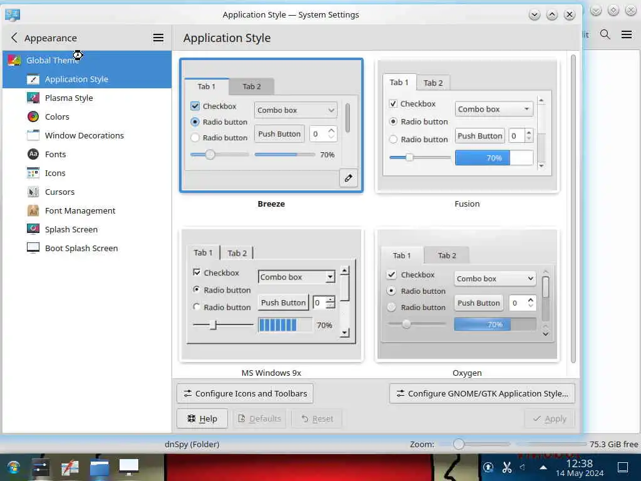Click the Font Management icon

33,210
